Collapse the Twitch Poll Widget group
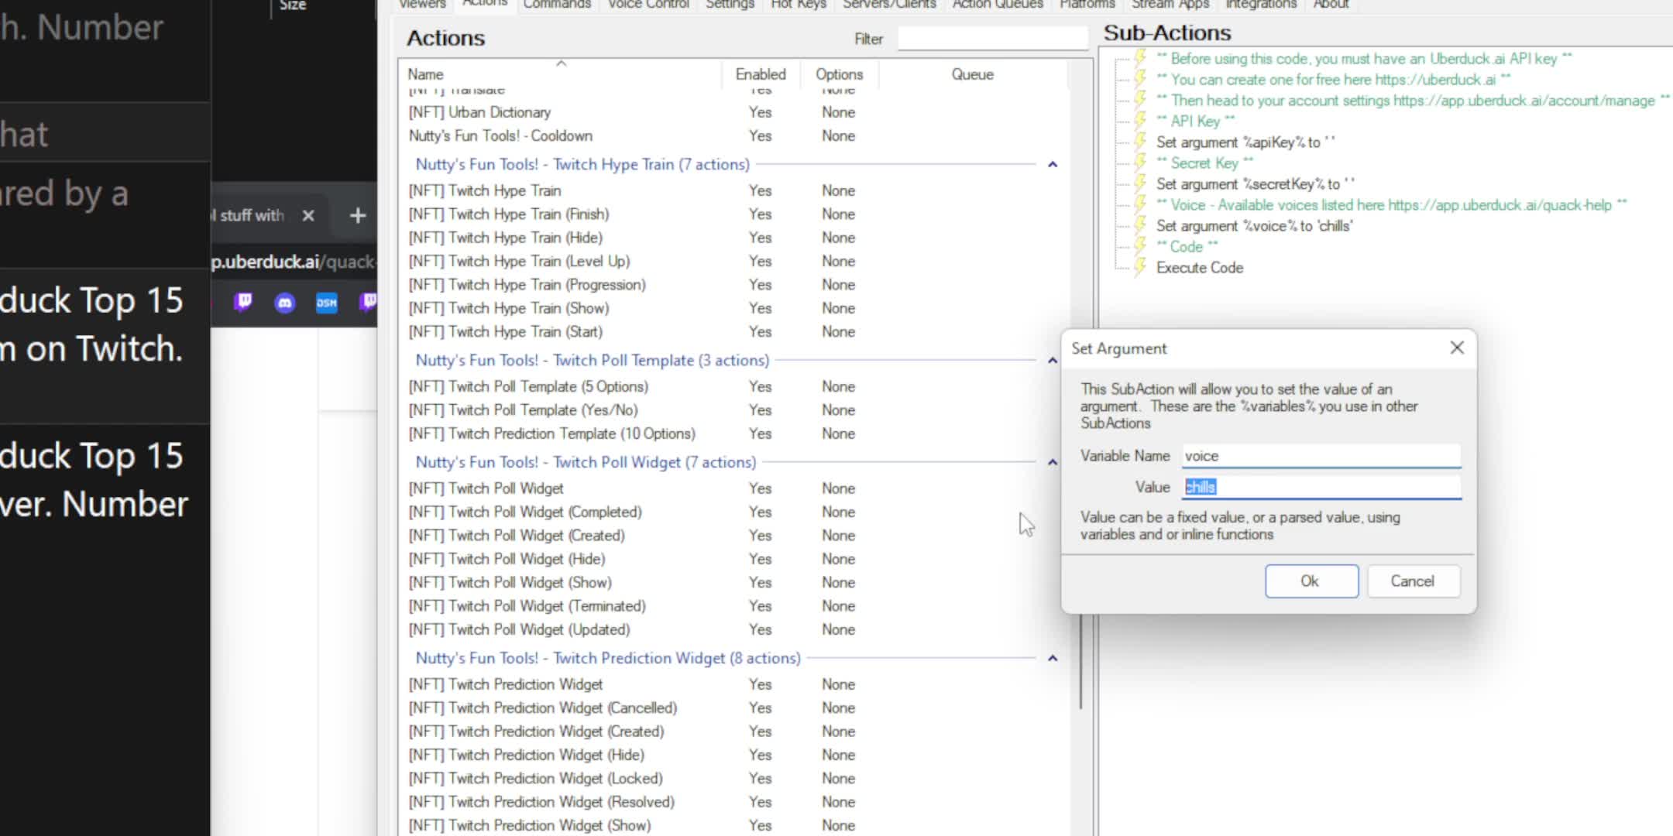 click(x=1052, y=462)
